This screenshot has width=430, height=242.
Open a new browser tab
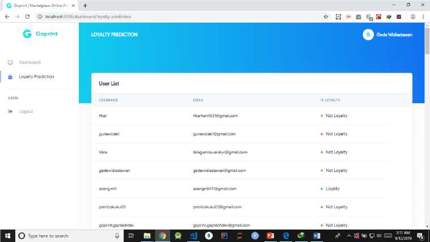coord(85,5)
